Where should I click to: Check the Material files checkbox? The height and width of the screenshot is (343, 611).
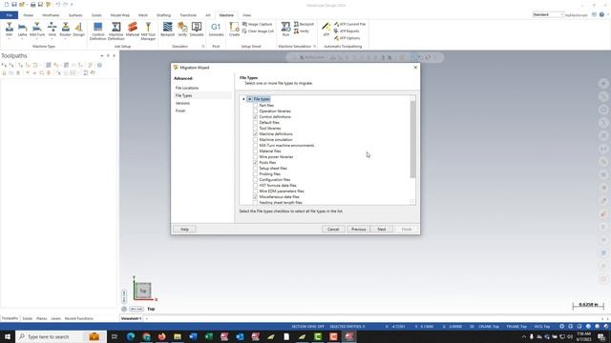tap(255, 151)
